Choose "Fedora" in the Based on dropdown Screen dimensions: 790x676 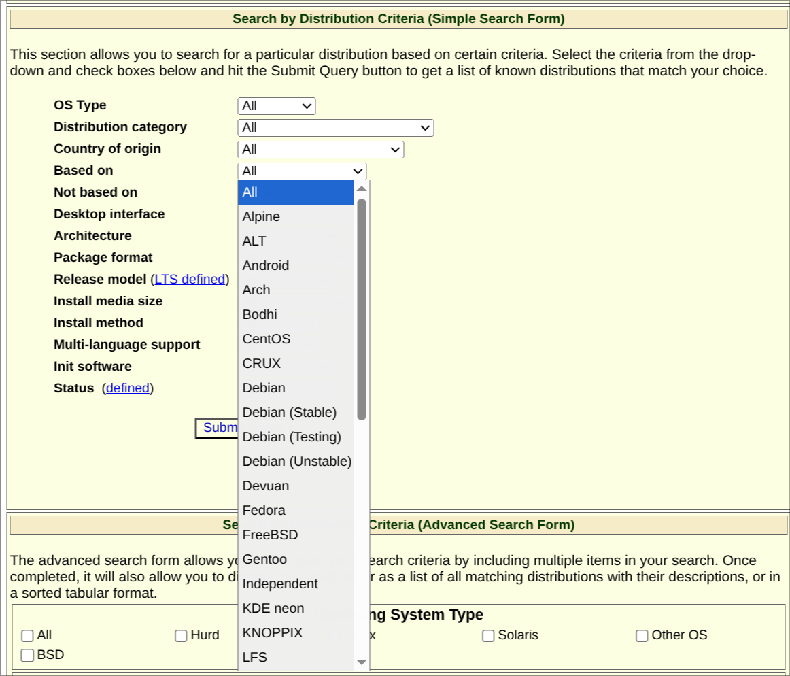click(264, 510)
